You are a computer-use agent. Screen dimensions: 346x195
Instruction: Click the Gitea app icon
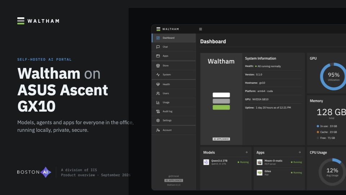click(259, 173)
